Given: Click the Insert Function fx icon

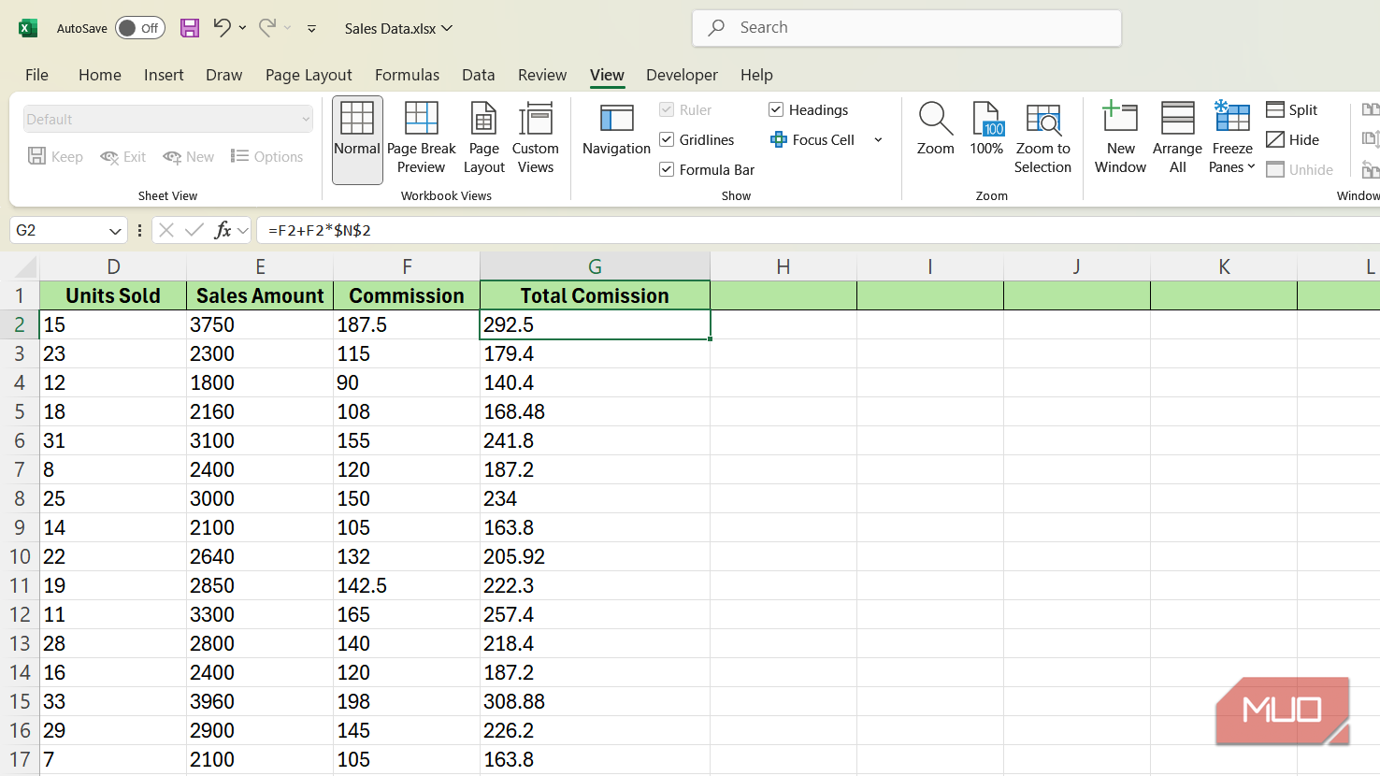Looking at the screenshot, I should coord(223,230).
